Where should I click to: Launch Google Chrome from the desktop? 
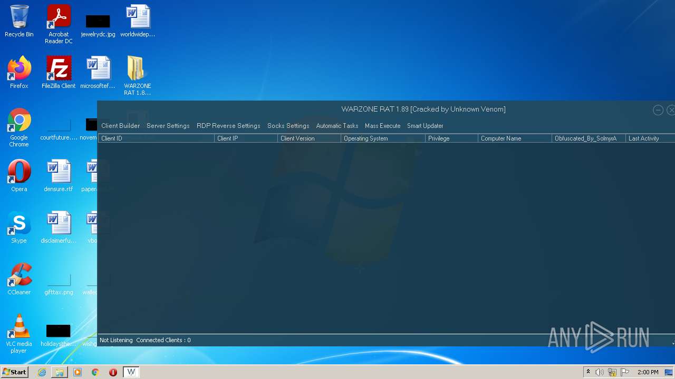coord(19,127)
